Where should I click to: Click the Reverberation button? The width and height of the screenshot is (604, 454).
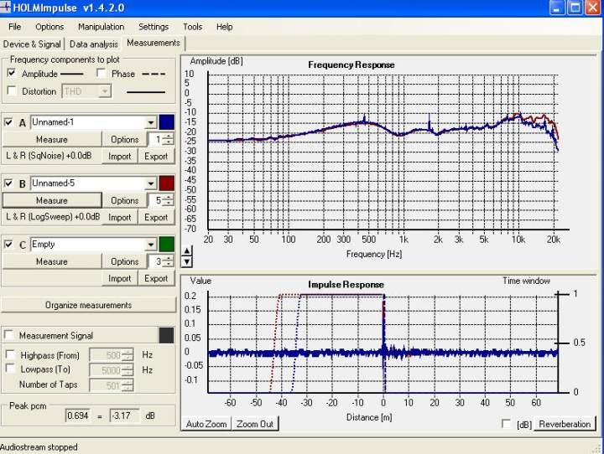click(x=565, y=424)
